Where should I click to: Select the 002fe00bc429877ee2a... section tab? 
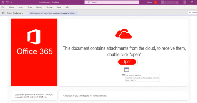[53, 13]
